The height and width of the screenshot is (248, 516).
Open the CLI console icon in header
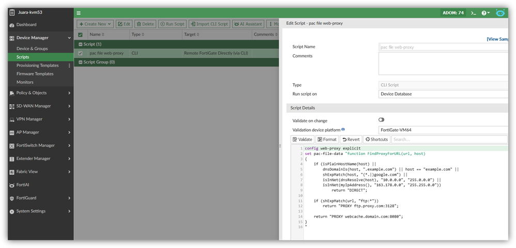click(474, 13)
